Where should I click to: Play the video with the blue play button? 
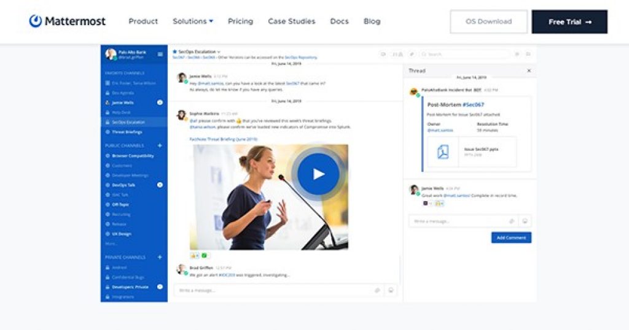[x=318, y=174]
